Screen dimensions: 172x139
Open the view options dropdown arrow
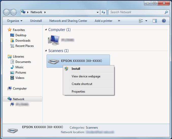[146, 21]
